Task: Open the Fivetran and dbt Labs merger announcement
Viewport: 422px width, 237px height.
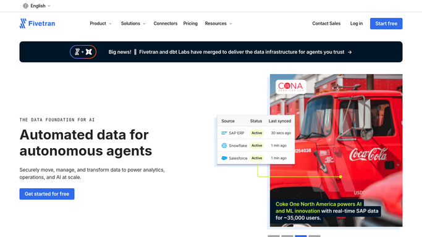Action: pos(211,52)
